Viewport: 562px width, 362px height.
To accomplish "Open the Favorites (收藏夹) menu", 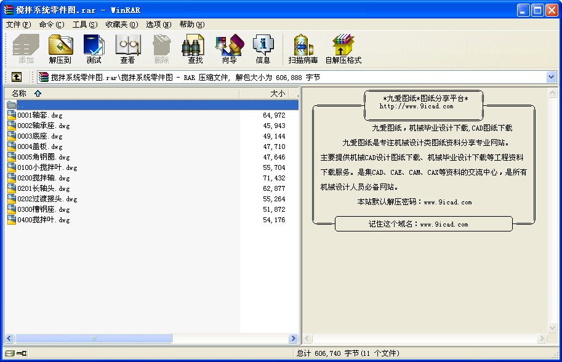I will tap(121, 25).
